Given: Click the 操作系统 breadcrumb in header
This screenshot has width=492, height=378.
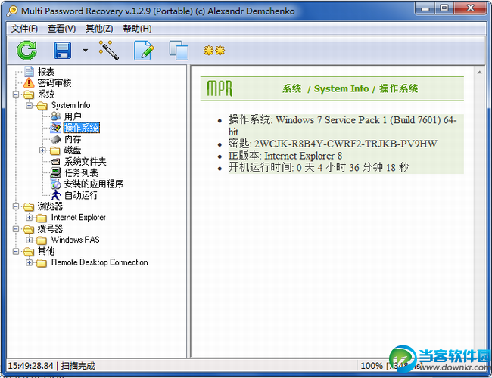Looking at the screenshot, I should tap(398, 88).
